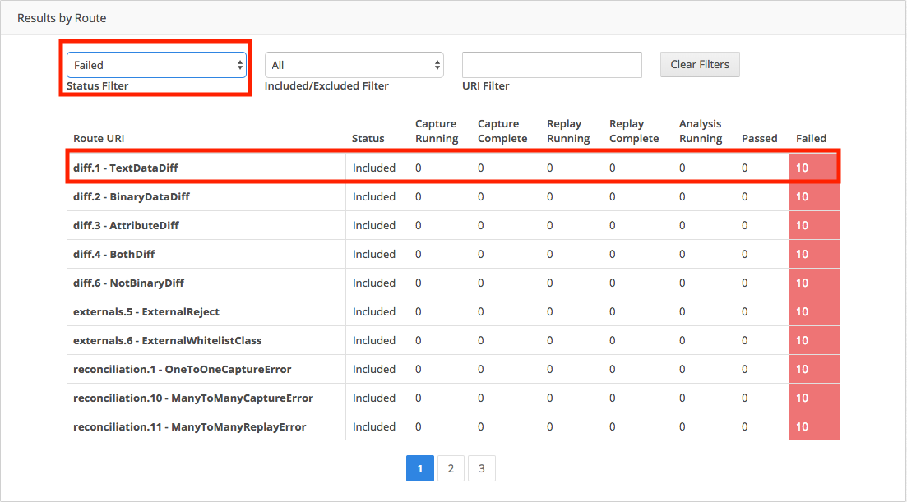Click the Status Filter label

pos(97,86)
